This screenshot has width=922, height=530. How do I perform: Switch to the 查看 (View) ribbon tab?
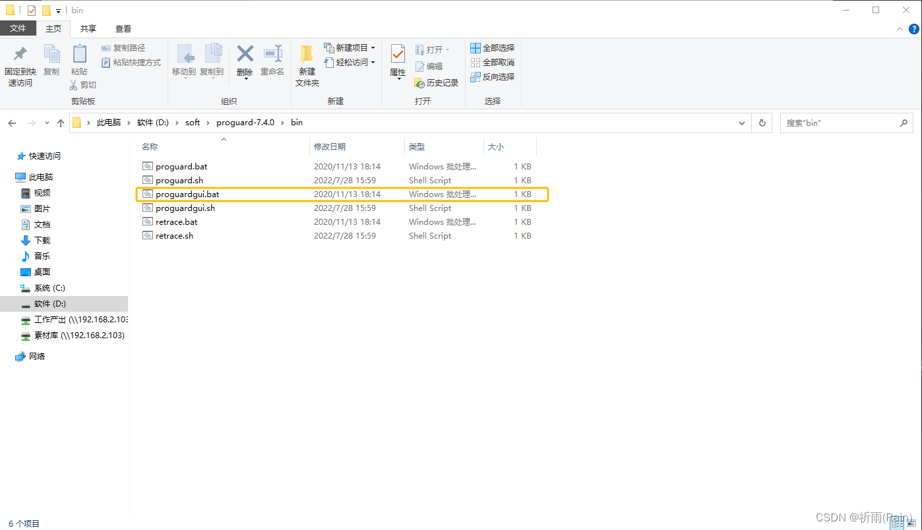(x=123, y=28)
